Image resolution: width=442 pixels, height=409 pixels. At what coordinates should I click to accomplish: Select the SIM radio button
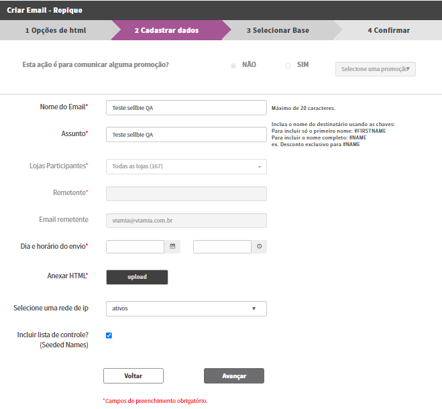point(288,66)
